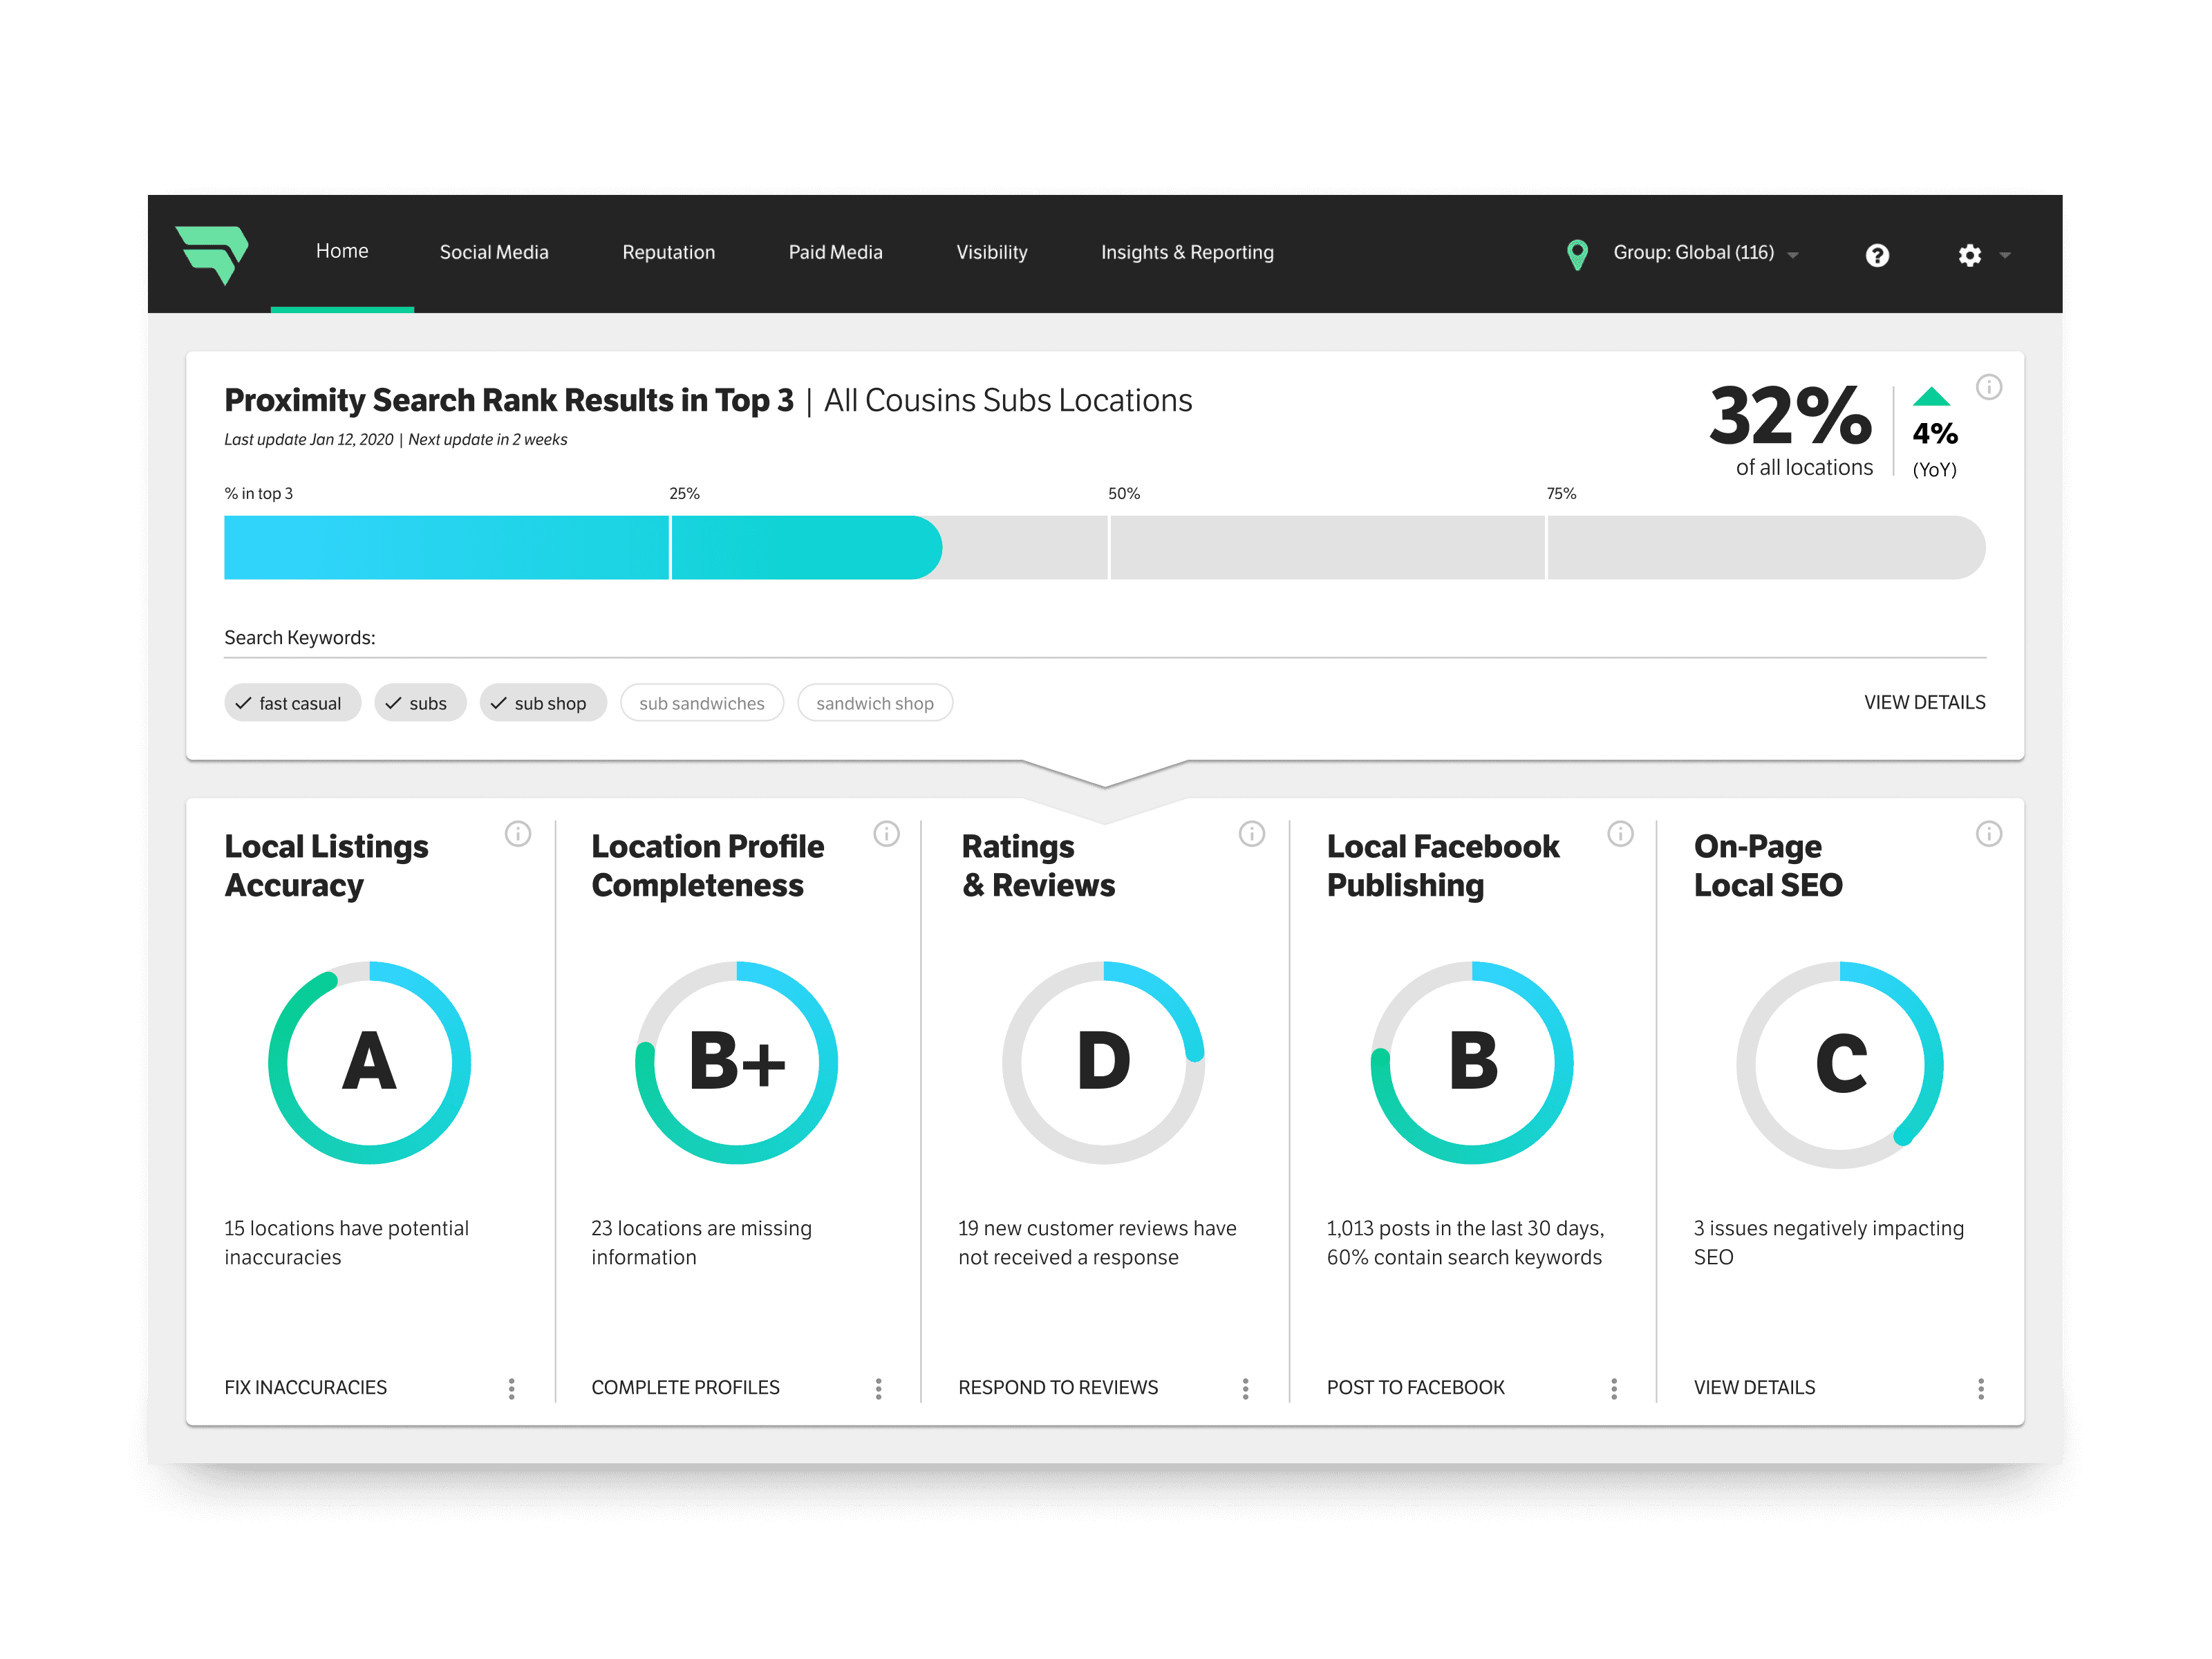
Task: Open the more-options menu in the On-Page Local SEO card
Action: [1981, 1388]
